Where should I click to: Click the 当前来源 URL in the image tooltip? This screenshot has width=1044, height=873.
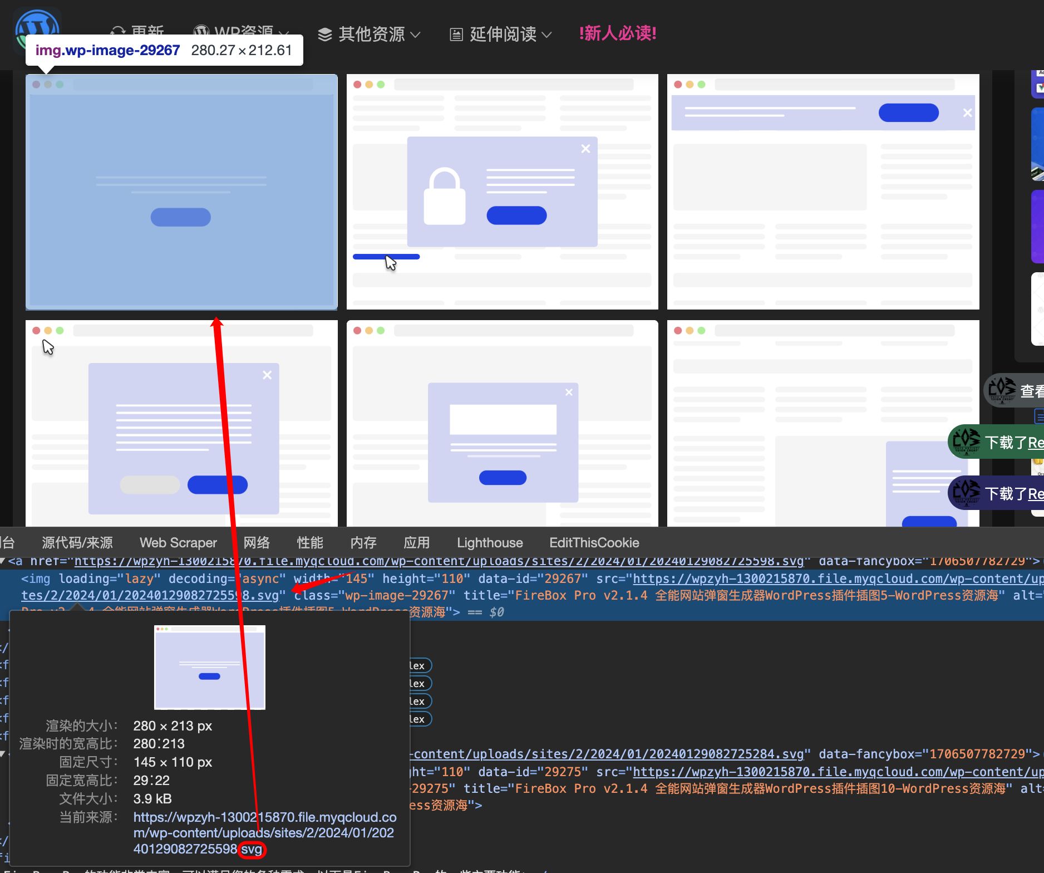click(265, 833)
